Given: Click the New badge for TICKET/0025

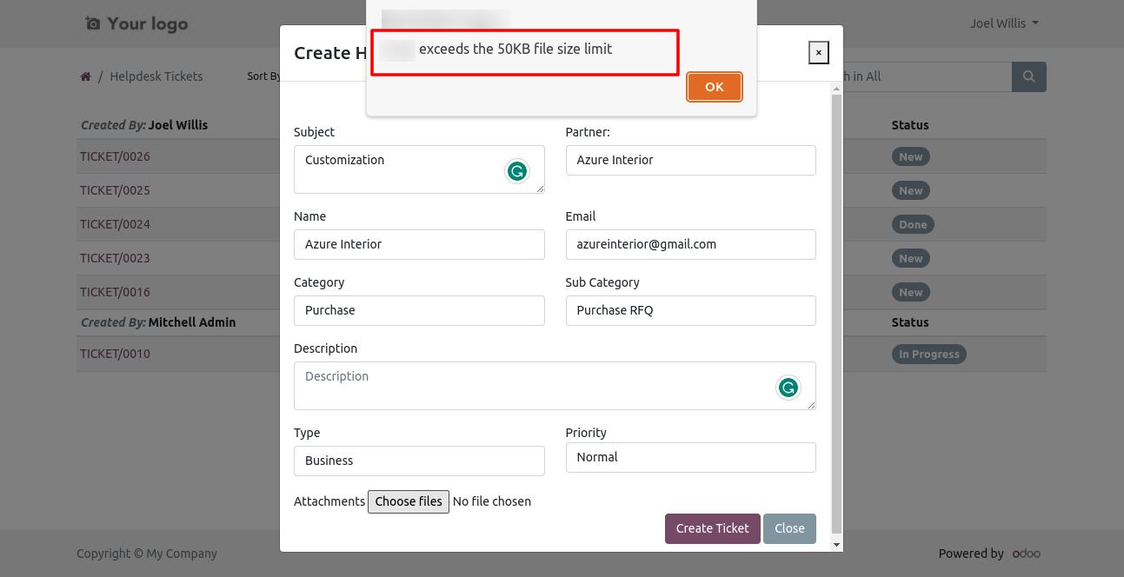Looking at the screenshot, I should click(910, 190).
